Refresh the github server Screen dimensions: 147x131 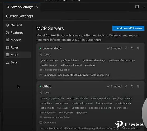point(132,86)
